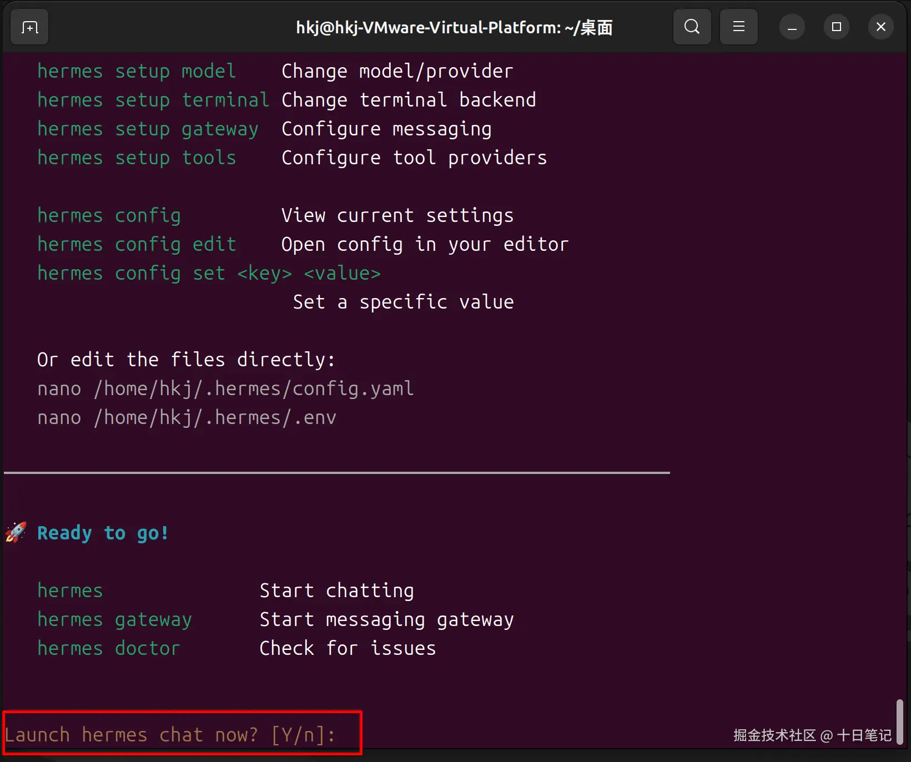Click the 'hermes doctor' command
The height and width of the screenshot is (762, 911).
[x=109, y=648]
